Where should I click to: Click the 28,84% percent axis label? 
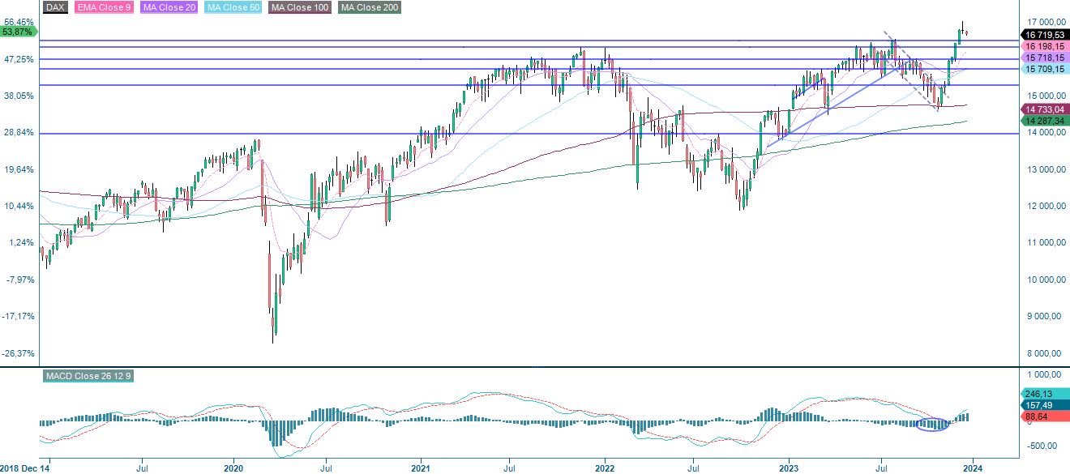click(18, 132)
